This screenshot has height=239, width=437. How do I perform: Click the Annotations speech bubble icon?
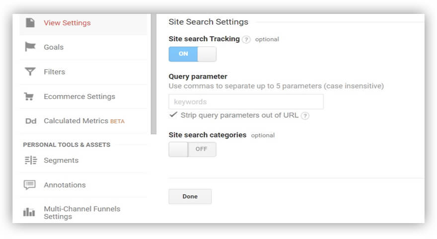pos(30,185)
